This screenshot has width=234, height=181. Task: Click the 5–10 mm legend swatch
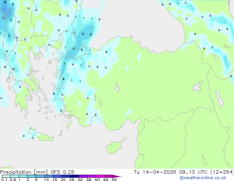[x=40, y=176]
